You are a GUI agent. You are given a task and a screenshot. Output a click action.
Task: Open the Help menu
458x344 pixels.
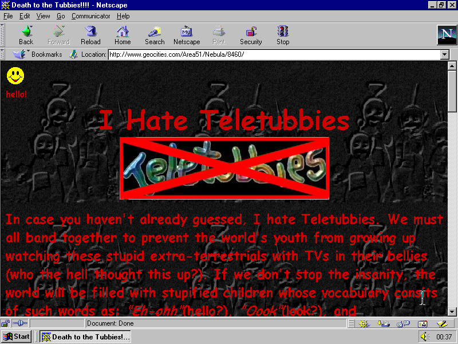point(123,16)
